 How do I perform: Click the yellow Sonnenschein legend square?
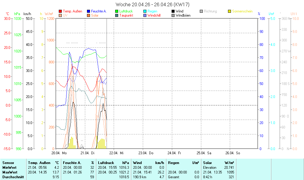230,11
